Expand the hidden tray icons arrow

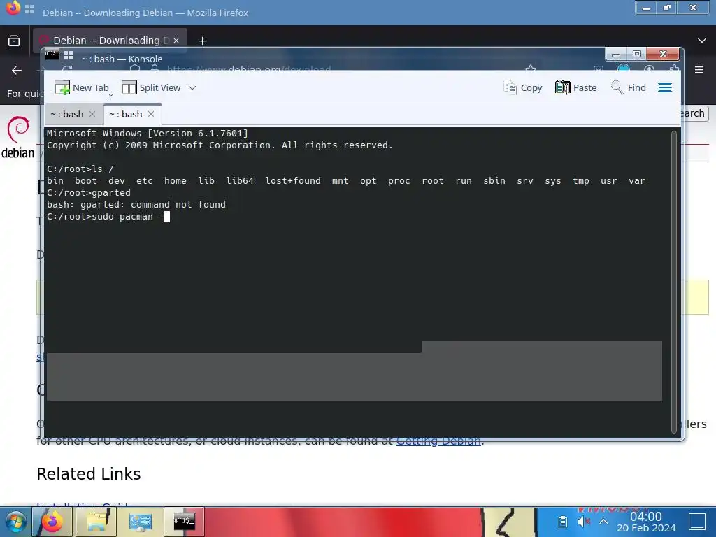[x=603, y=522]
